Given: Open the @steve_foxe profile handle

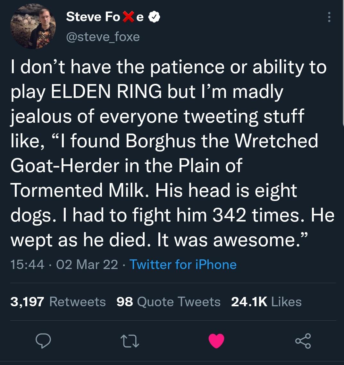Looking at the screenshot, I should point(103,37).
